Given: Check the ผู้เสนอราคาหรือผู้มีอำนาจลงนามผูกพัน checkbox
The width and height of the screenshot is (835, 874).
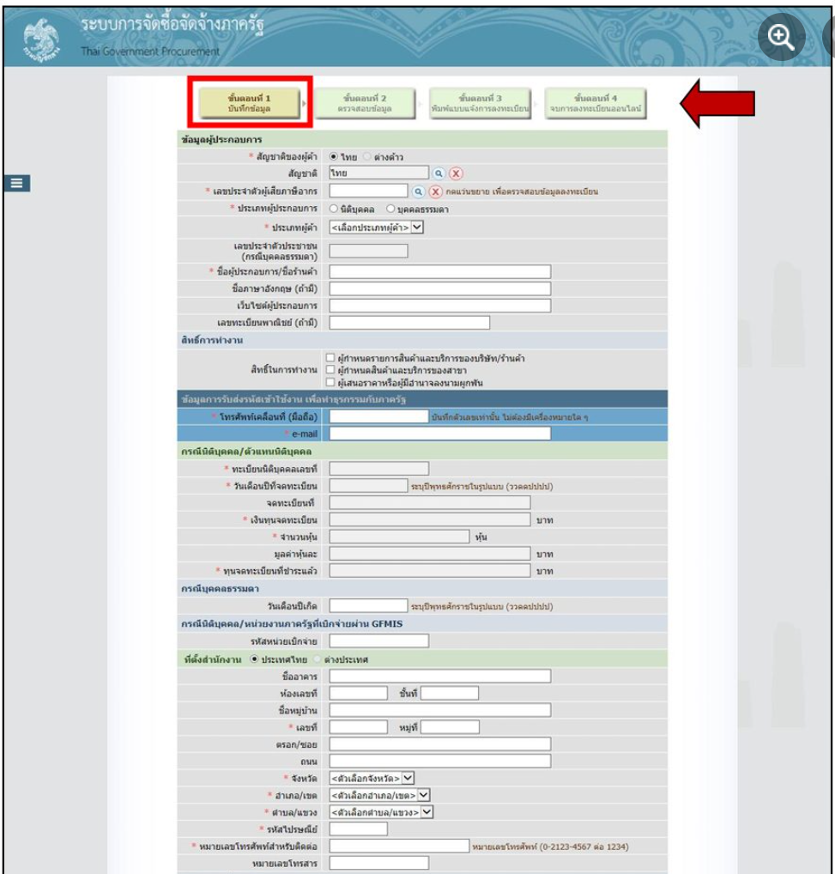Looking at the screenshot, I should 330,382.
